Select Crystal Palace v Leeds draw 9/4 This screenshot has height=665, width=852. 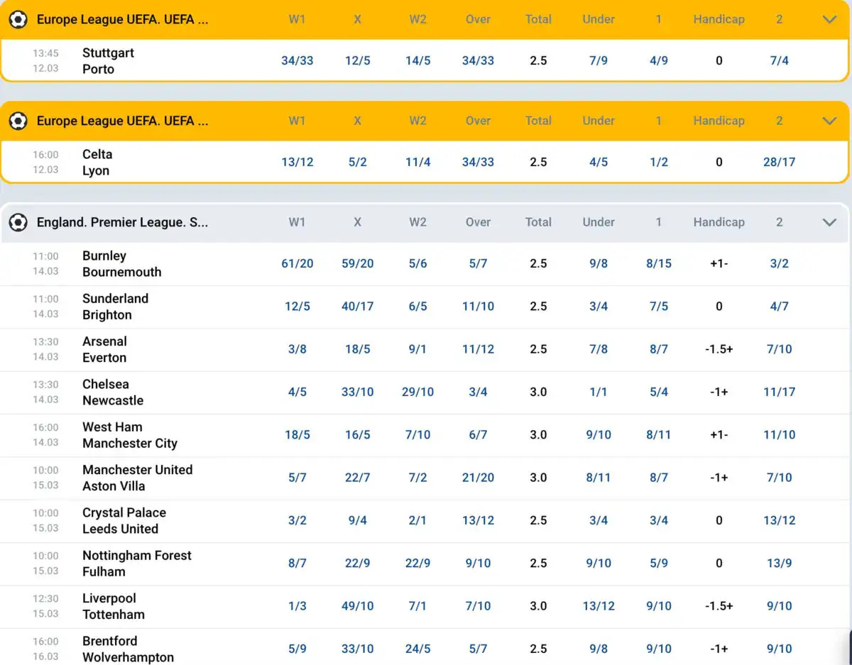(357, 520)
